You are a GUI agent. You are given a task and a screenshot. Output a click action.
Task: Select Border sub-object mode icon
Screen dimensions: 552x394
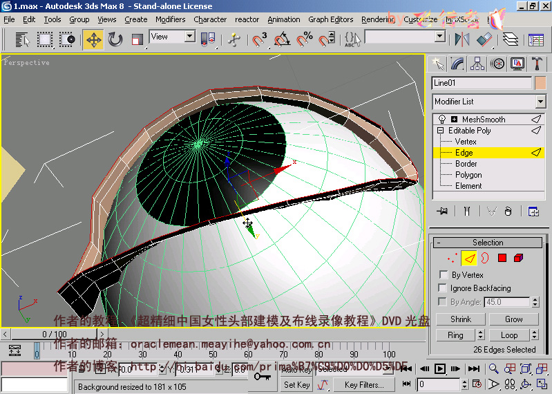coord(485,259)
